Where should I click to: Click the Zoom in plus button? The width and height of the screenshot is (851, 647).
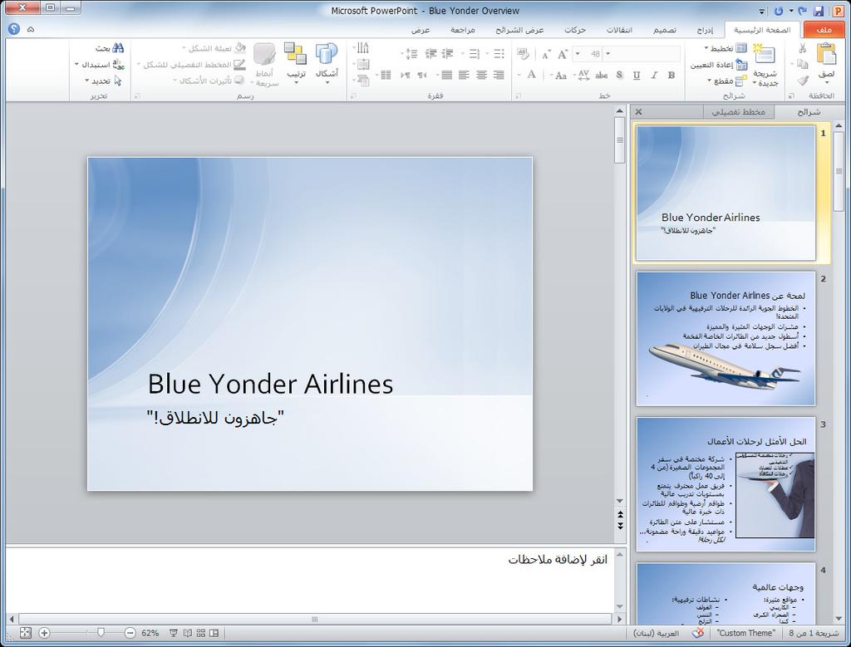(45, 632)
